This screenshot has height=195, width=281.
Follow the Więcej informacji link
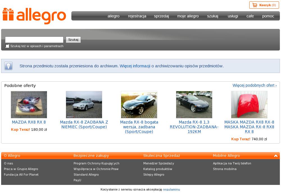135,66
